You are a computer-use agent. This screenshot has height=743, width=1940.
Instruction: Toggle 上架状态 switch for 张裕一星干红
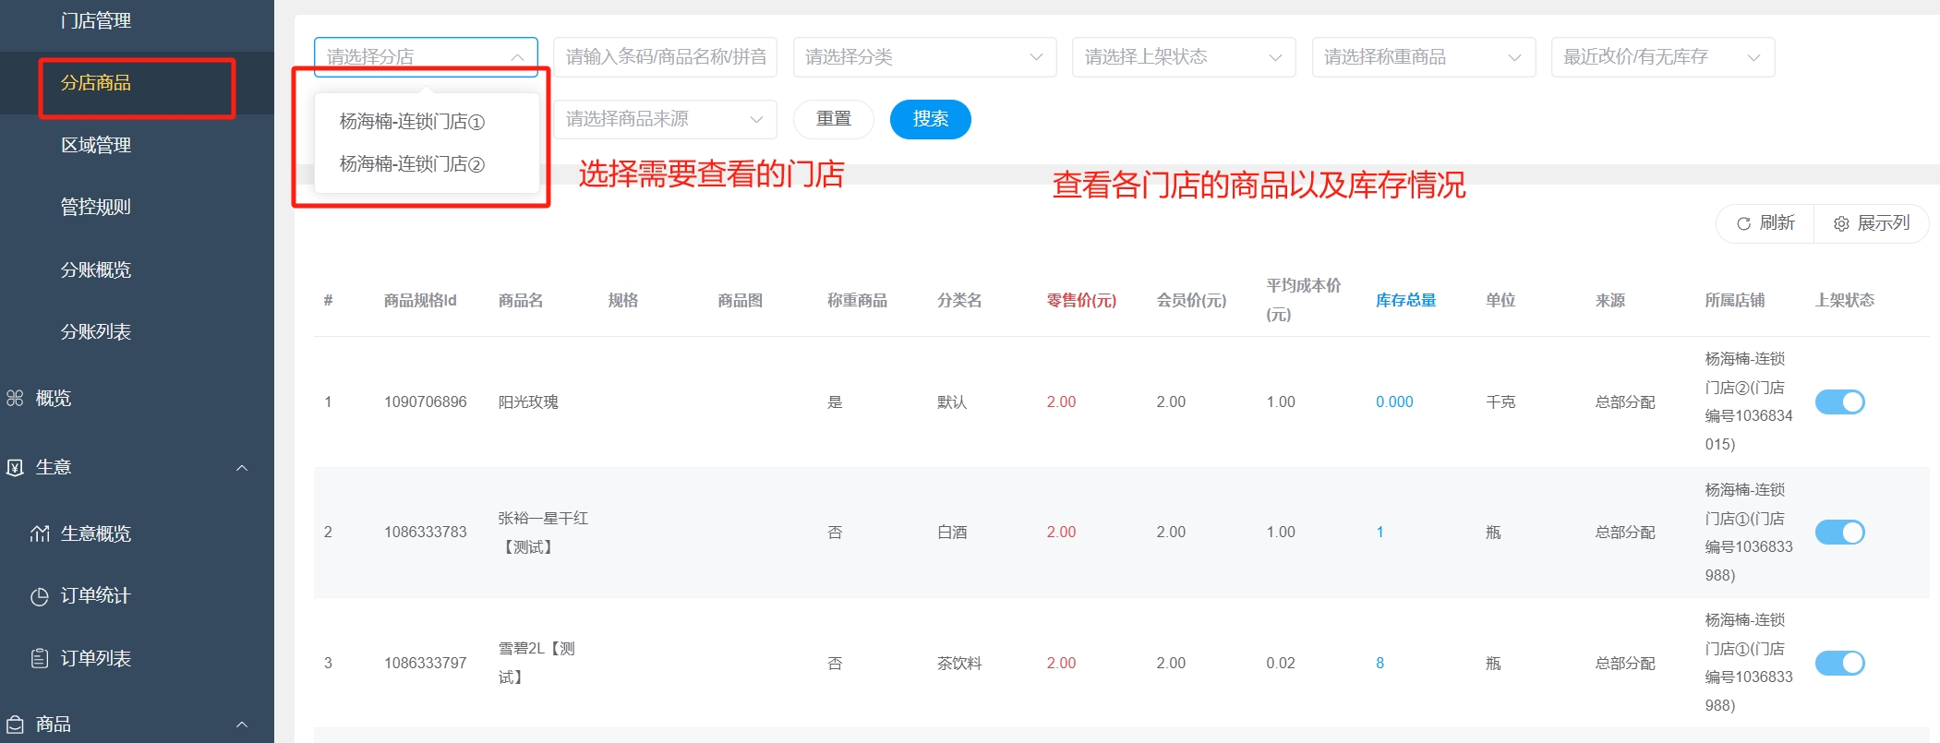(x=1839, y=532)
